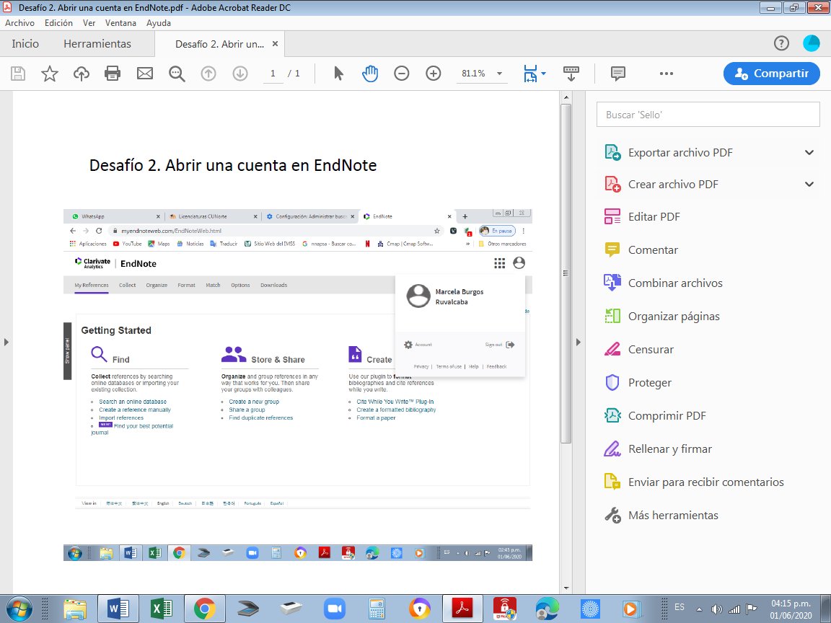Click the Fit width page icon
This screenshot has height=623, width=831.
coord(530,73)
